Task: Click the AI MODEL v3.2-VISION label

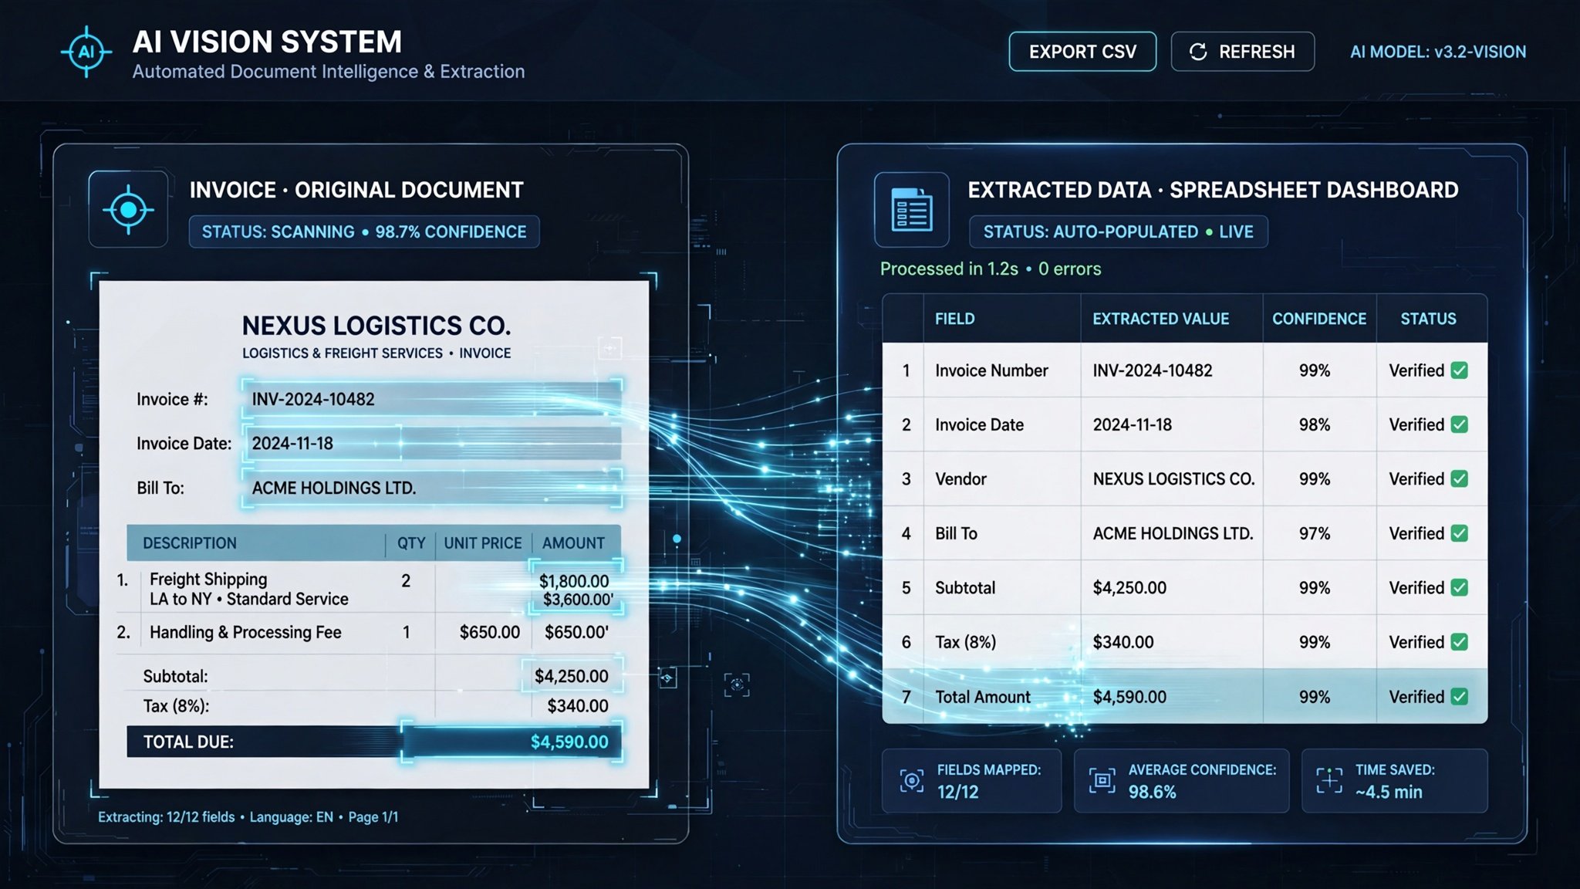Action: pyautogui.click(x=1438, y=52)
